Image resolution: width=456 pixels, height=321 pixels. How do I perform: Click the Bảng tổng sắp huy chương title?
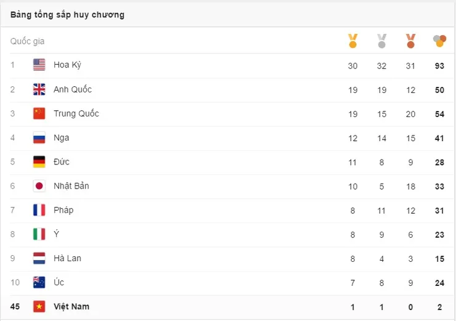[67, 15]
